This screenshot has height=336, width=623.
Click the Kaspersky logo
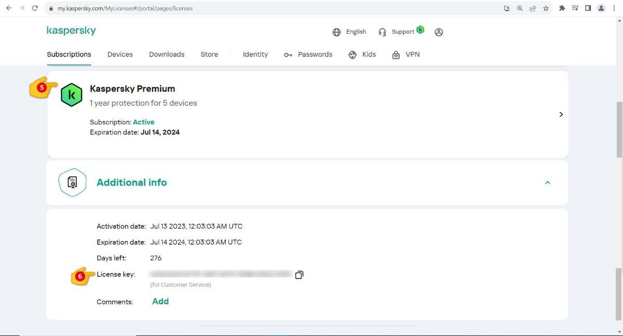coord(71,31)
